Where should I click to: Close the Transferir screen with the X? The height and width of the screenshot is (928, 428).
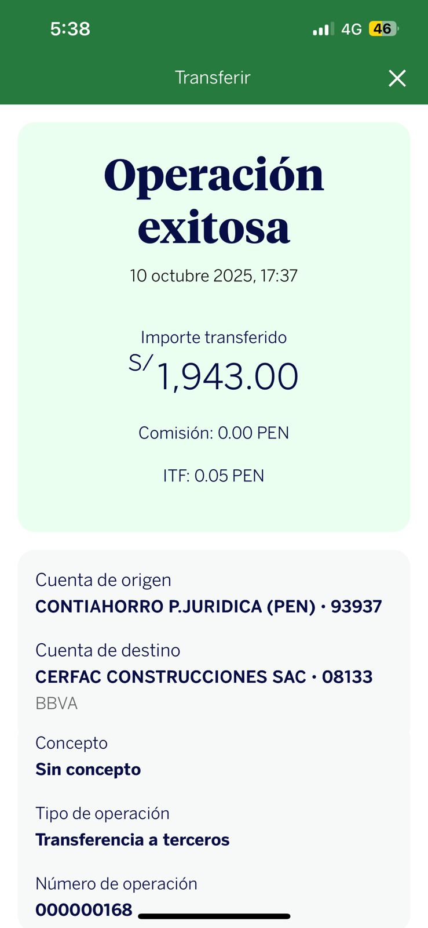(x=397, y=78)
